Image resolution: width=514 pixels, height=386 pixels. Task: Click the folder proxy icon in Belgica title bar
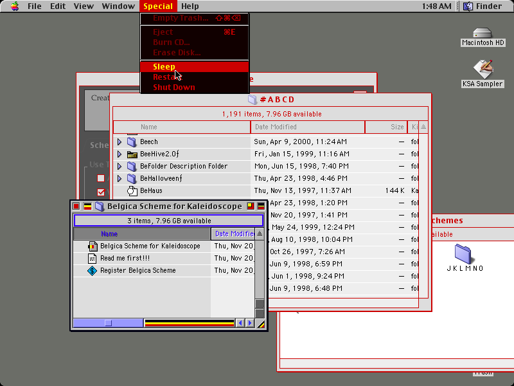100,207
